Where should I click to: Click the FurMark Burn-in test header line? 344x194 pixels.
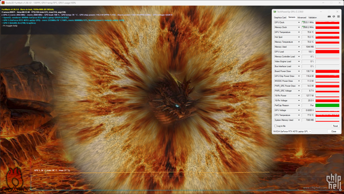[28, 10]
